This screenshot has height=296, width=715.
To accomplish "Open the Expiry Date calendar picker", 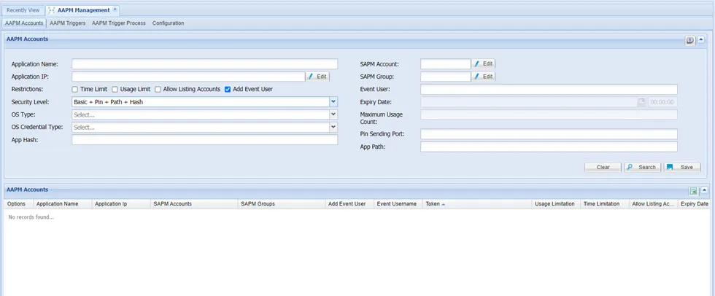I will coord(641,102).
